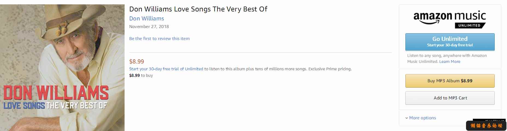Click the Exclusive Prime pricing text
This screenshot has width=507, height=131.
[x=330, y=69]
